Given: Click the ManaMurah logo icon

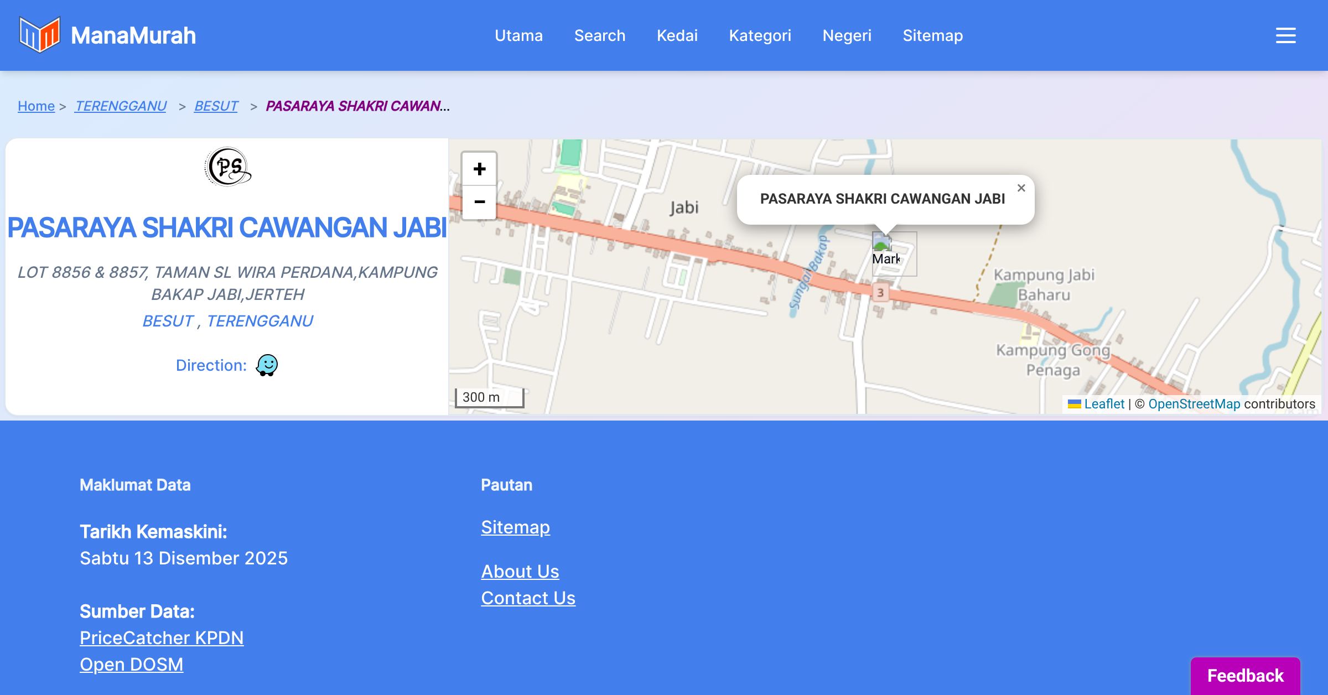Looking at the screenshot, I should coord(39,35).
